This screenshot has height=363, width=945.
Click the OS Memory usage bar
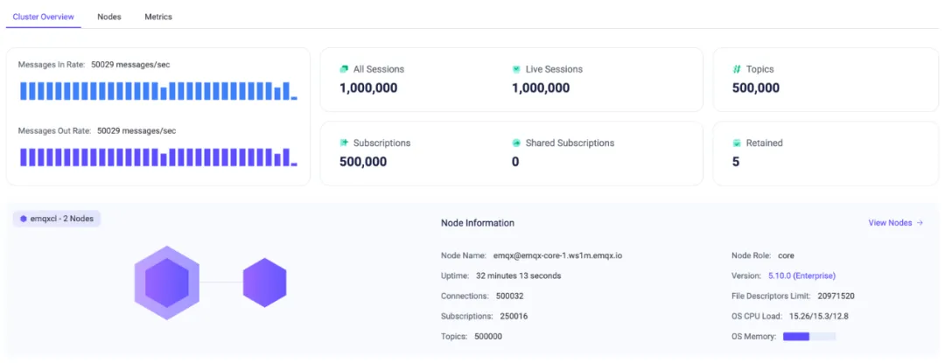click(808, 337)
